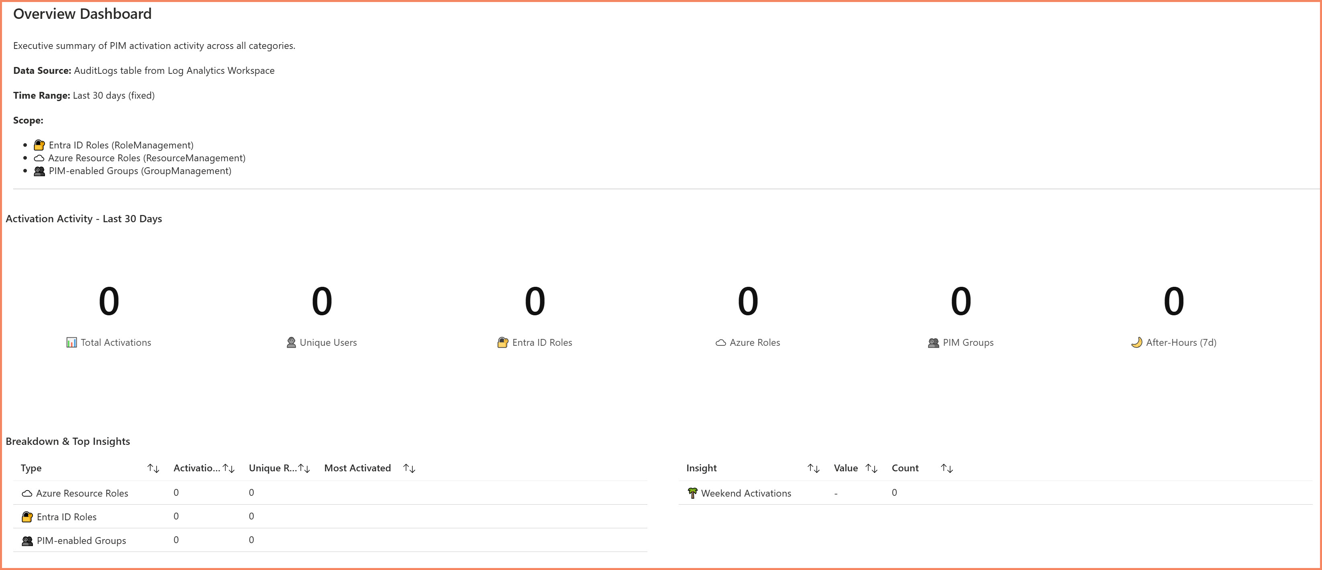Sort the Insight column
Image resolution: width=1322 pixels, height=570 pixels.
pos(814,468)
